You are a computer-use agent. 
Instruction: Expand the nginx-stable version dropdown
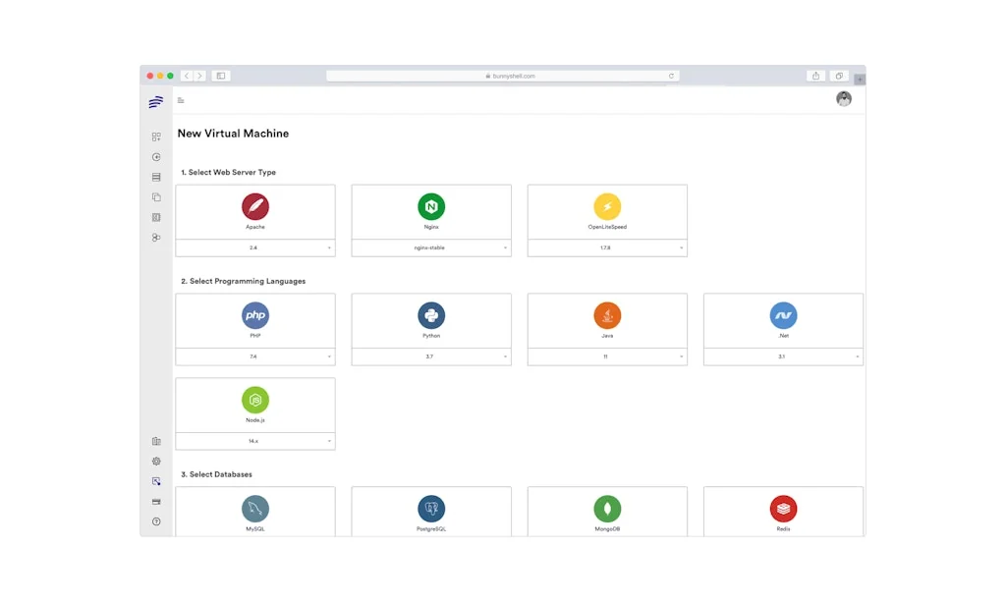[x=431, y=248]
